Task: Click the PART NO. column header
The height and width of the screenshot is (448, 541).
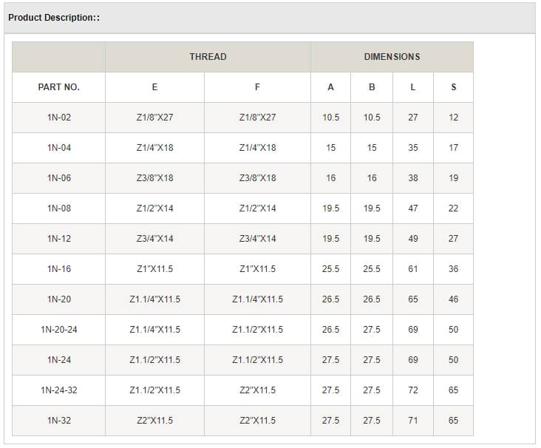Action: tap(58, 87)
